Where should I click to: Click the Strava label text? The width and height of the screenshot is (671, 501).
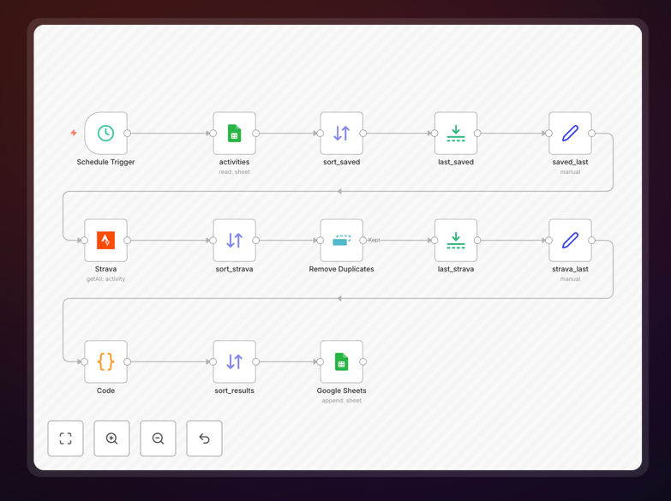pyautogui.click(x=105, y=269)
